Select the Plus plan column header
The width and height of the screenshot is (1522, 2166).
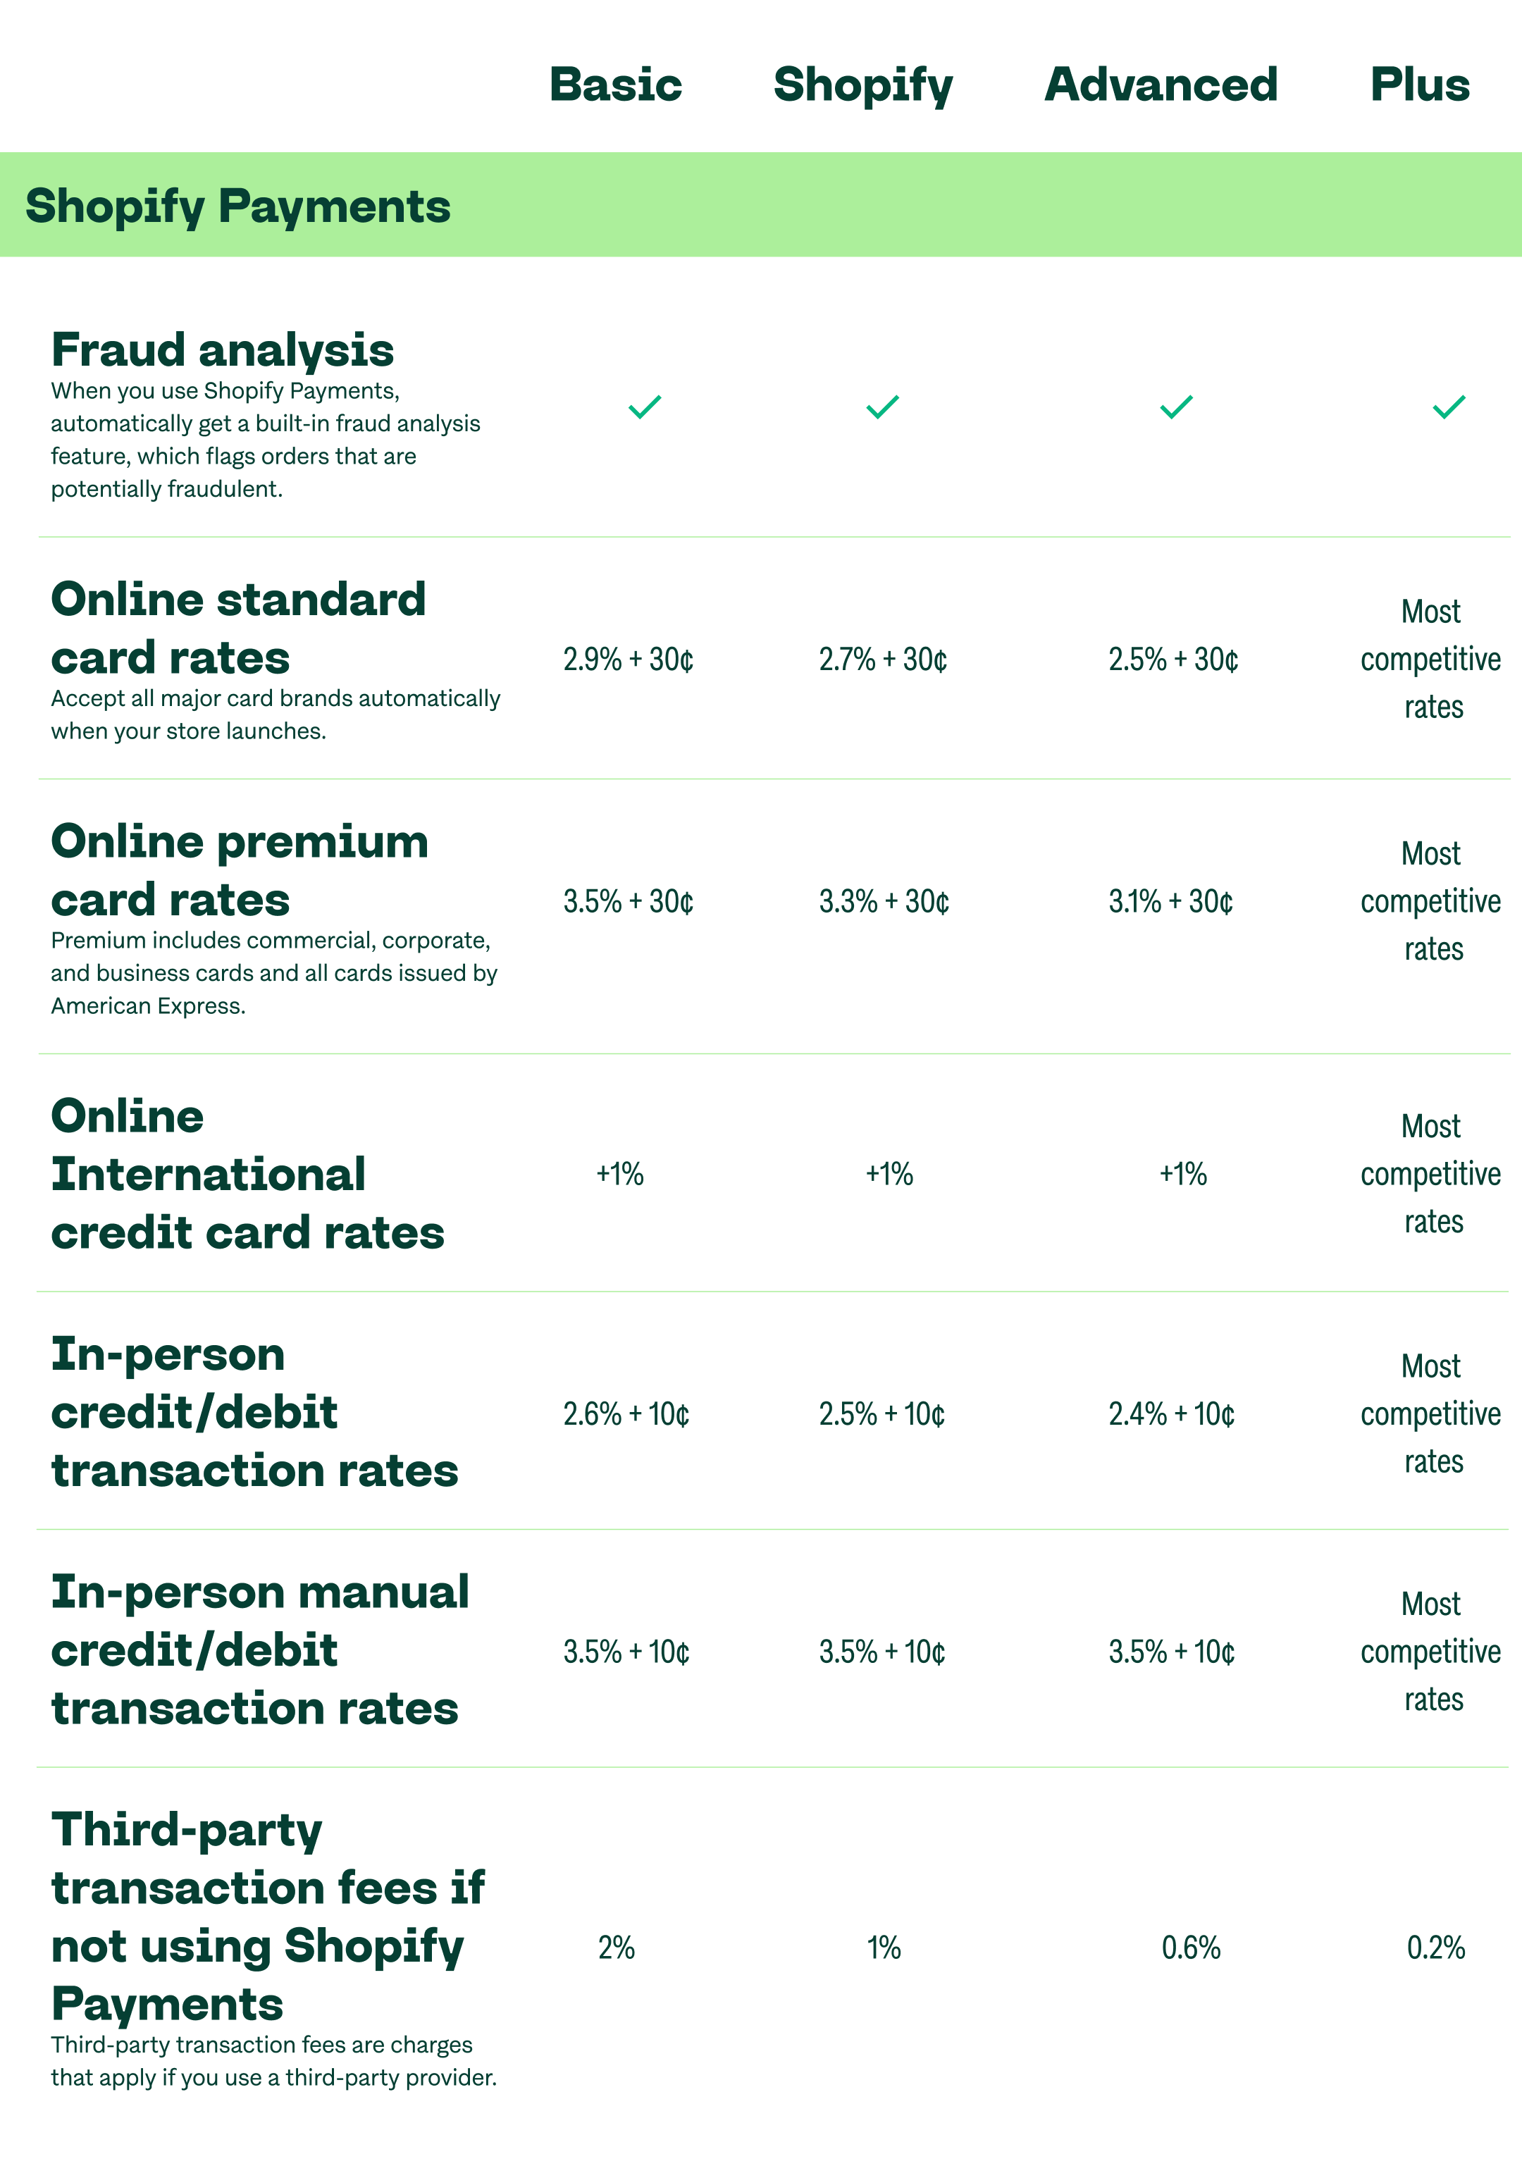1420,85
